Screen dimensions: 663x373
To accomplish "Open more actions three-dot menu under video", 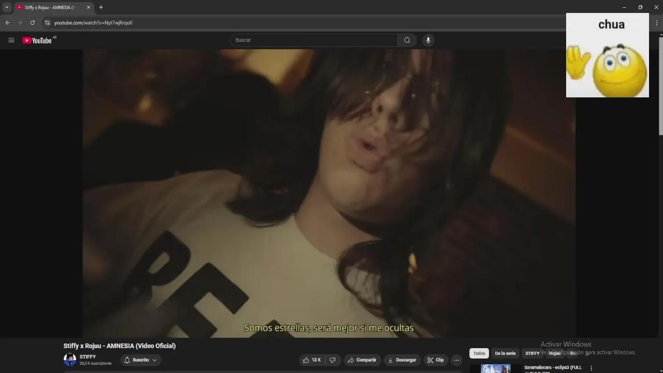I will pyautogui.click(x=456, y=360).
